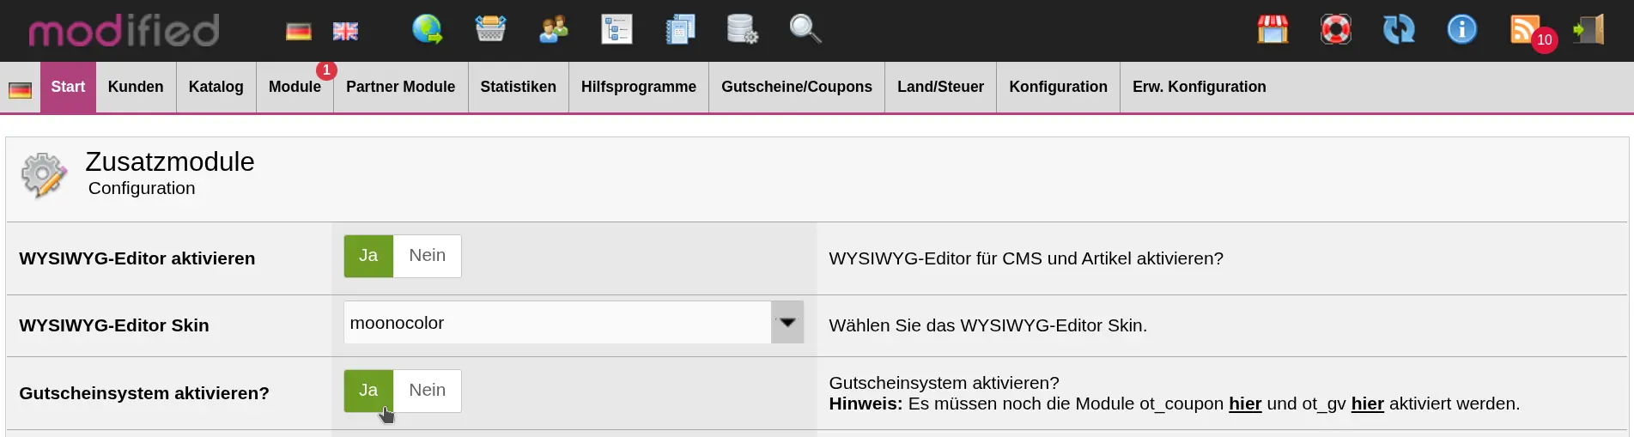The width and height of the screenshot is (1634, 437).
Task: Follow the first 'hier' link for ot_coupon
Action: pyautogui.click(x=1244, y=404)
